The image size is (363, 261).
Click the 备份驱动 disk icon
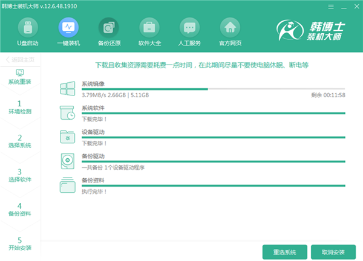tap(67, 161)
